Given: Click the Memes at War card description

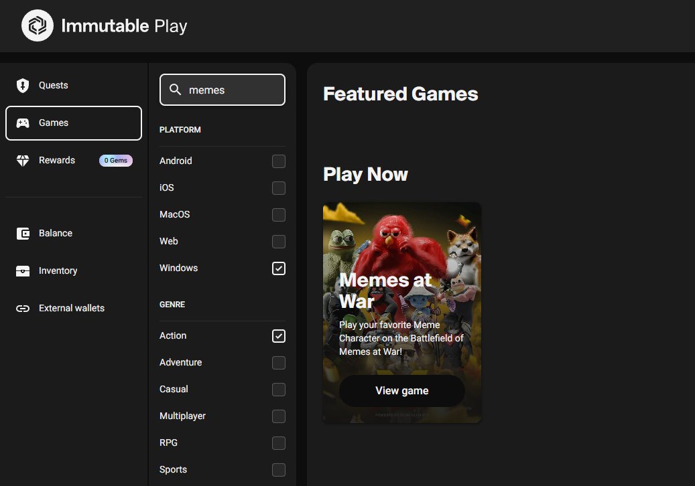Looking at the screenshot, I should coord(401,338).
